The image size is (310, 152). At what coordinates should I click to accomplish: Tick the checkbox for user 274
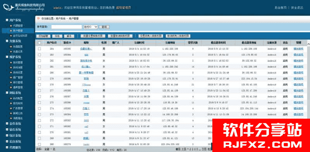[x=40, y=109]
